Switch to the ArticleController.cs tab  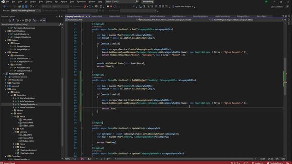[x=157, y=16]
